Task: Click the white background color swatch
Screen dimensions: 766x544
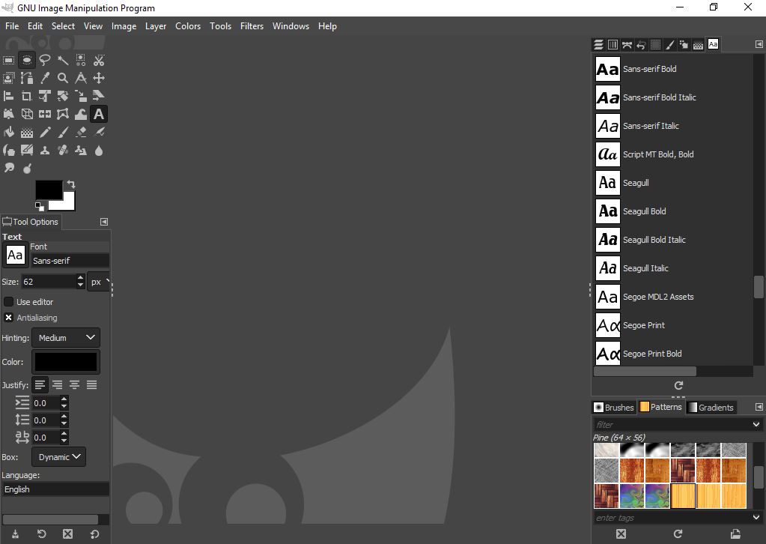Action: click(67, 203)
